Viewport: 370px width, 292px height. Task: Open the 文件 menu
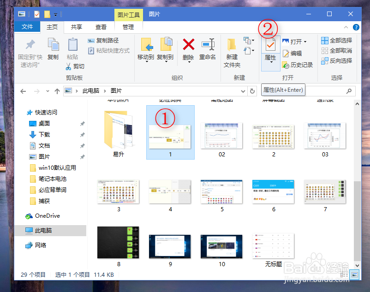tap(27, 27)
